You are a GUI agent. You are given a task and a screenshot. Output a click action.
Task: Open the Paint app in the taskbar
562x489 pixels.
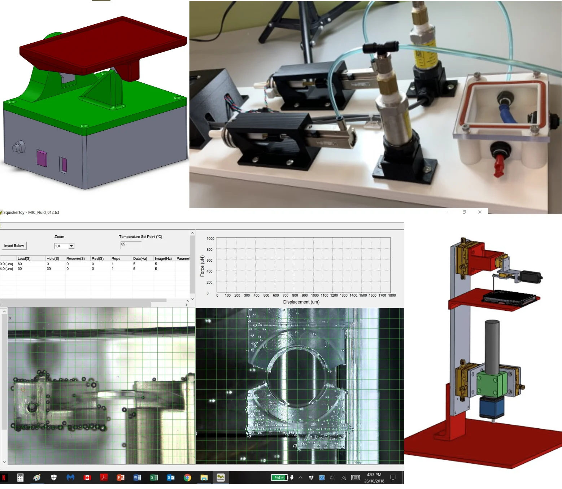[37, 478]
